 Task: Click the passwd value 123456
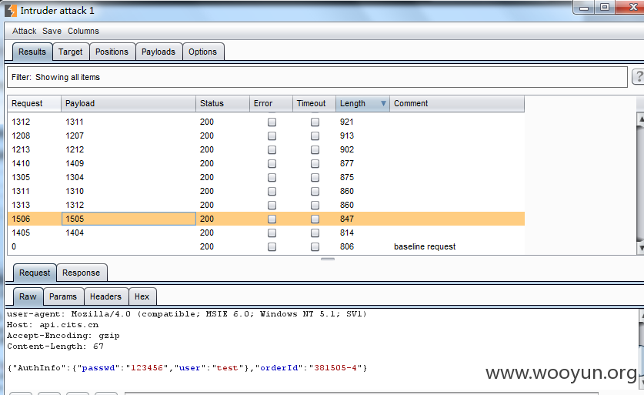pos(147,368)
